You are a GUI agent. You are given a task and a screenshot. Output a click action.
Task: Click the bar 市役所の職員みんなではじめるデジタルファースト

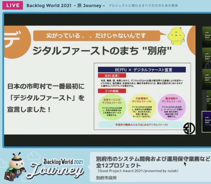pos(142,125)
